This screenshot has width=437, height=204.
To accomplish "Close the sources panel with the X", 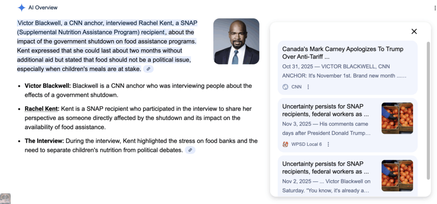I will [x=414, y=31].
